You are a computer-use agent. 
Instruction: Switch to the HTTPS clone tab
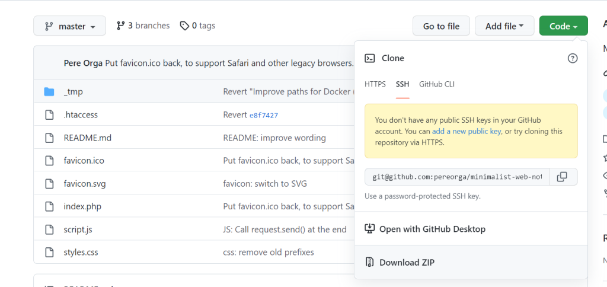coord(375,84)
